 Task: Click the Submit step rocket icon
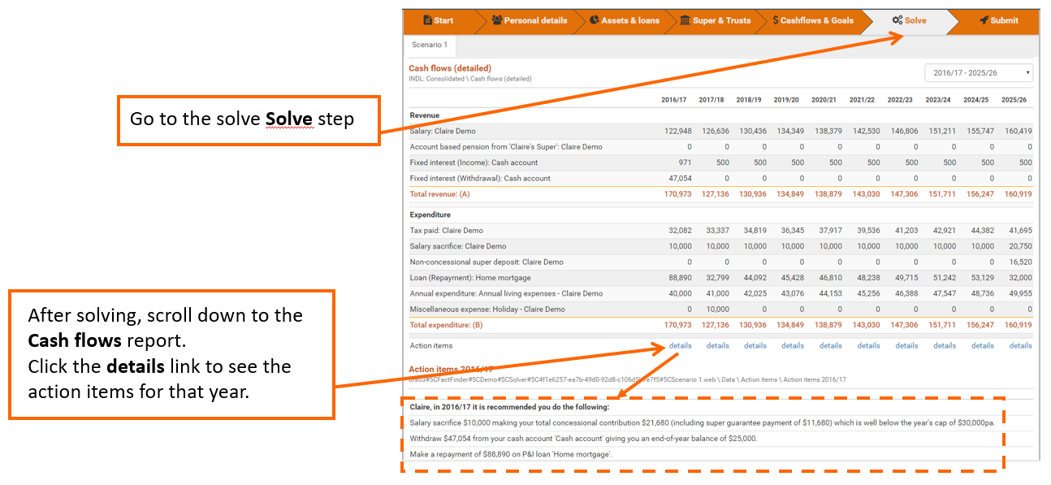(984, 20)
